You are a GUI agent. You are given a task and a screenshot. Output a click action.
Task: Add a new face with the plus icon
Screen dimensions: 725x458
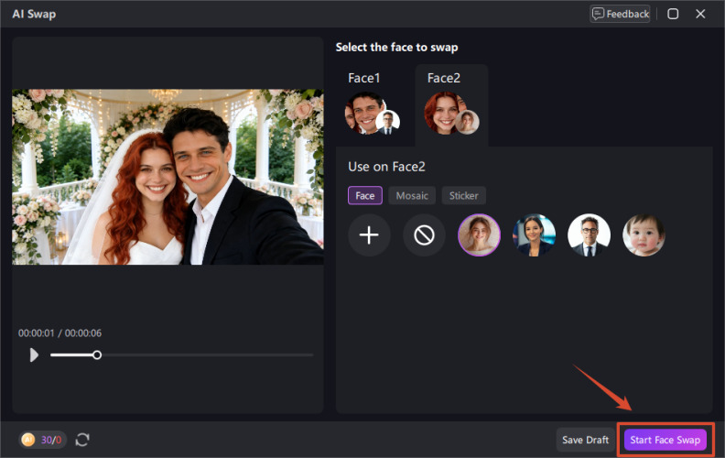(369, 235)
